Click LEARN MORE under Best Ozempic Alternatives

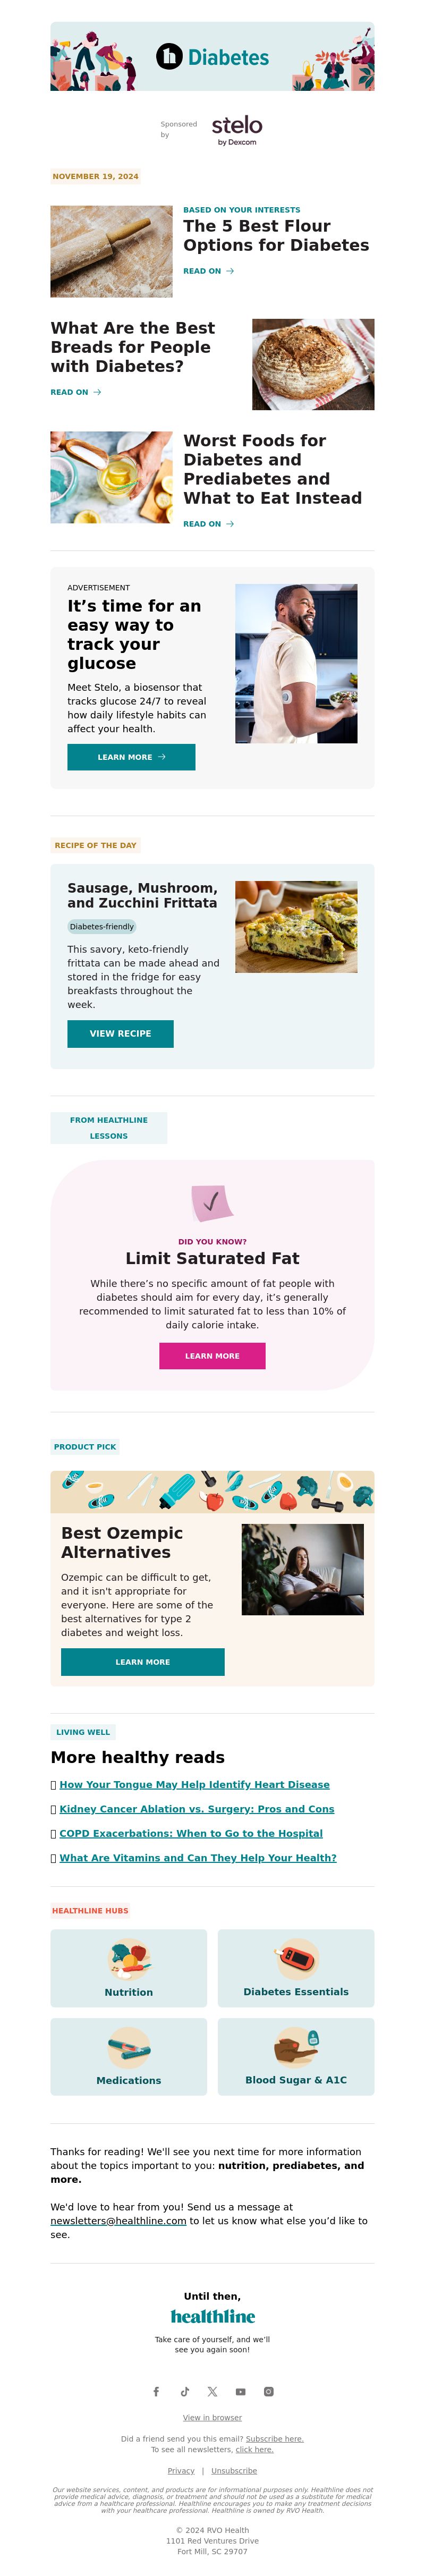pos(143,1661)
